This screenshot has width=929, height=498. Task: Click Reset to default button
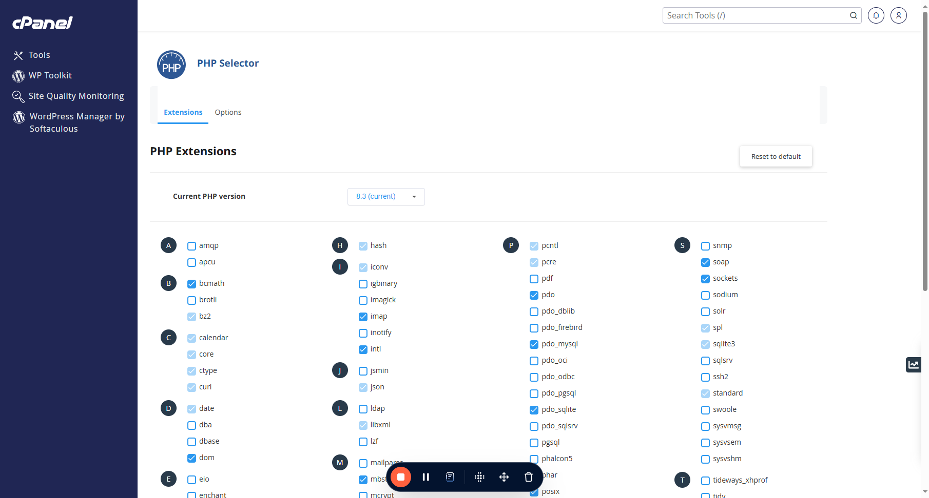coord(776,156)
